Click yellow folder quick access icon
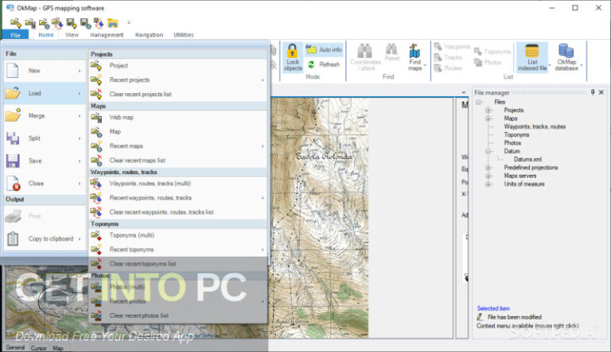 coord(113,23)
